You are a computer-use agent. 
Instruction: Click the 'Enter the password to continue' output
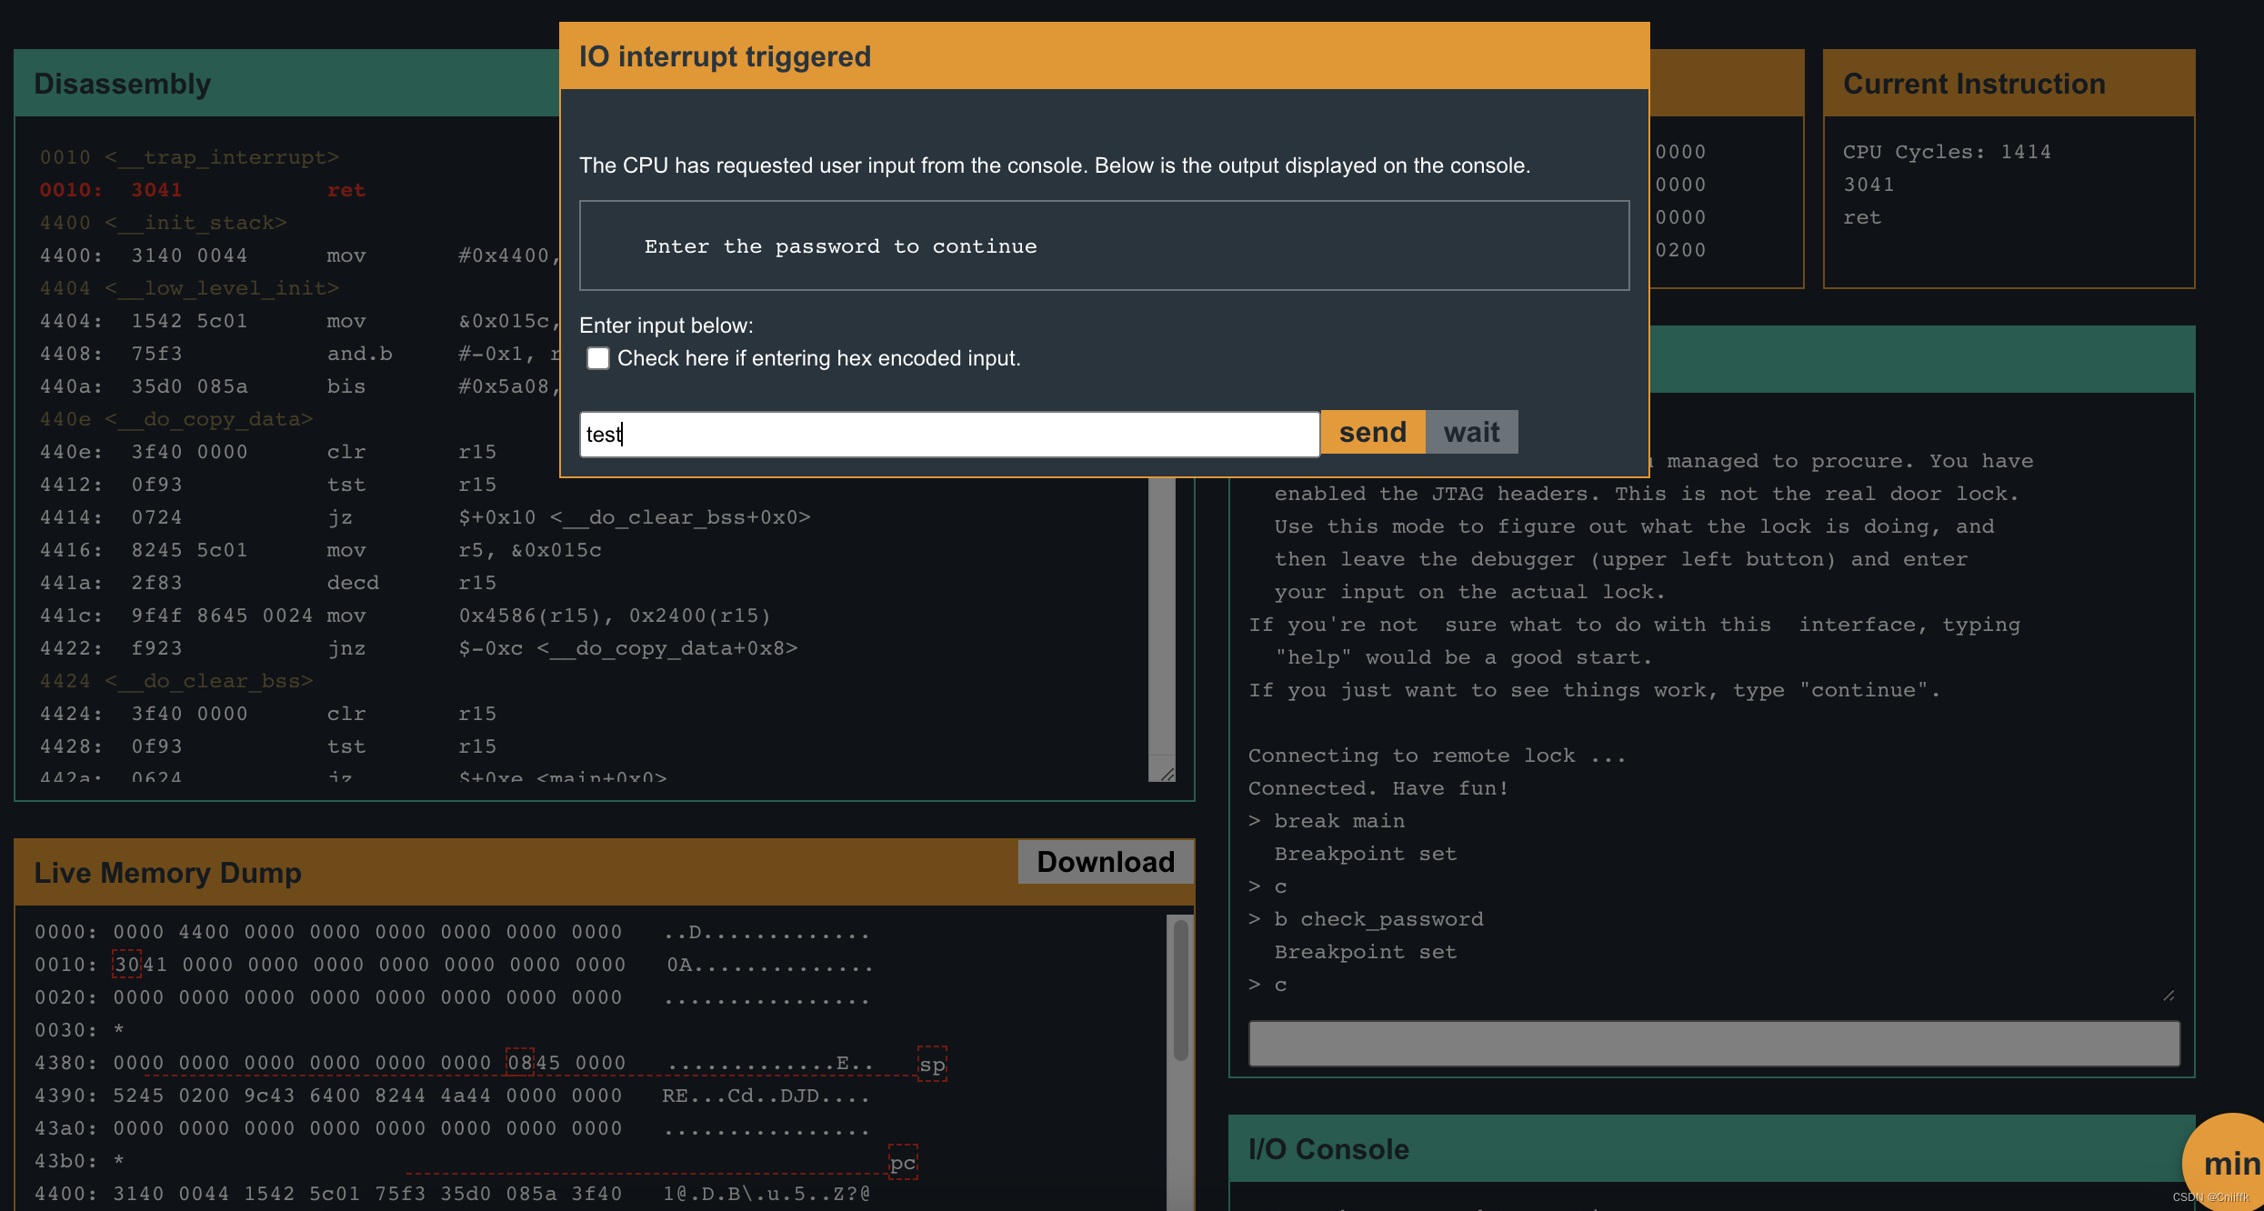841,246
